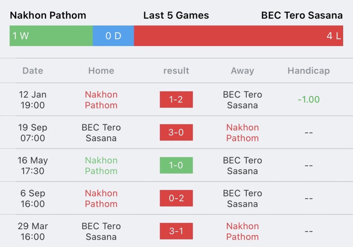This screenshot has height=247, width=353.
Task: Open the 3-0 result on 19 Sep
Action: tap(176, 132)
